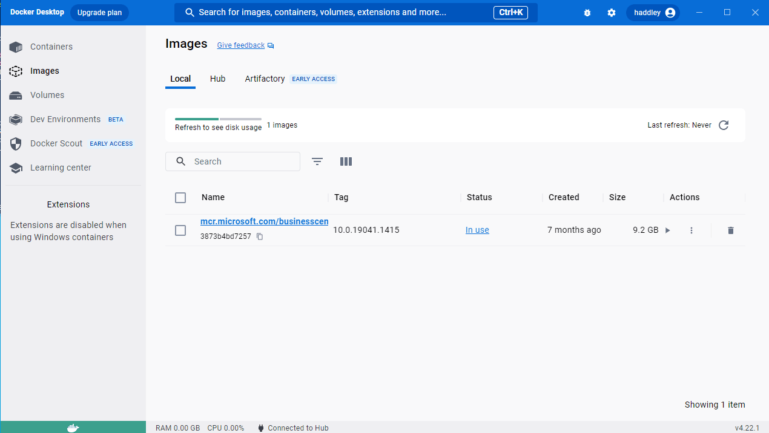Click the images Search input field

point(242,161)
